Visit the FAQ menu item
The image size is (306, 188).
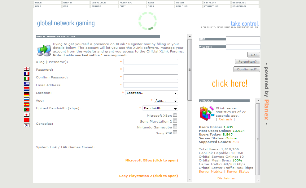pos(76,6)
